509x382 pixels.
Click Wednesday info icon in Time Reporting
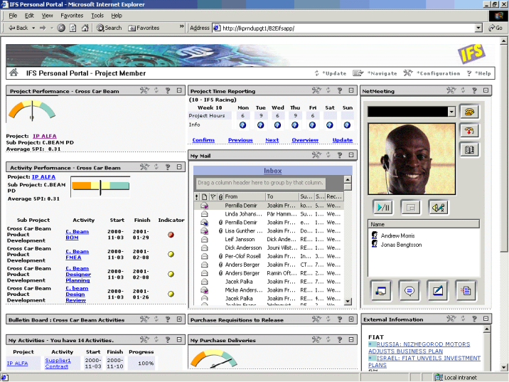pyautogui.click(x=277, y=125)
